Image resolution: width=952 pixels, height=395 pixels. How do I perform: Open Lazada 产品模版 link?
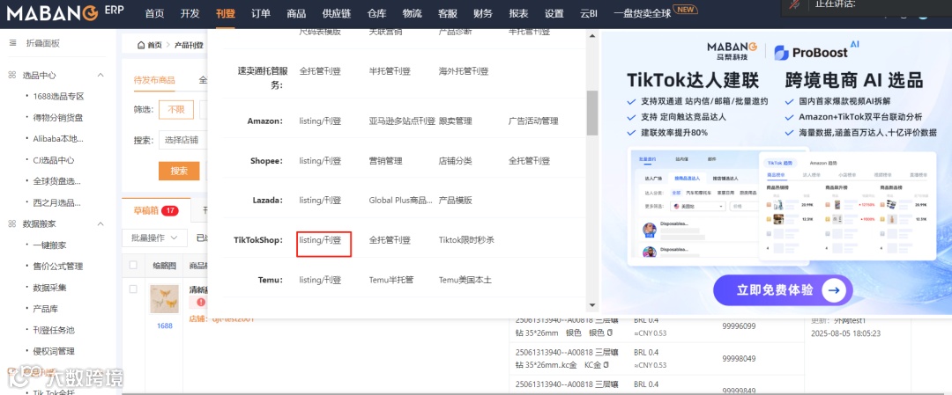click(x=456, y=201)
